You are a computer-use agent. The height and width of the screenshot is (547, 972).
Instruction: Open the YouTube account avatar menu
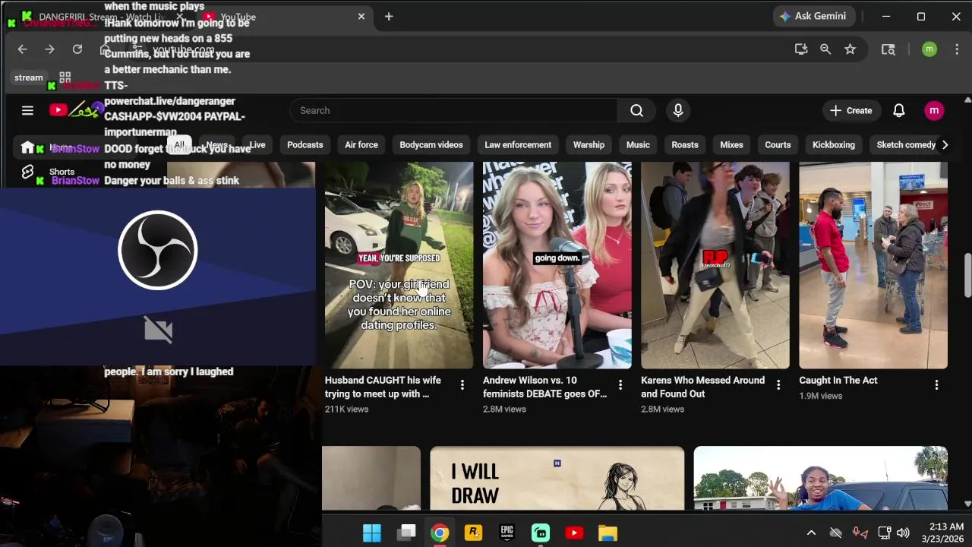pyautogui.click(x=934, y=111)
